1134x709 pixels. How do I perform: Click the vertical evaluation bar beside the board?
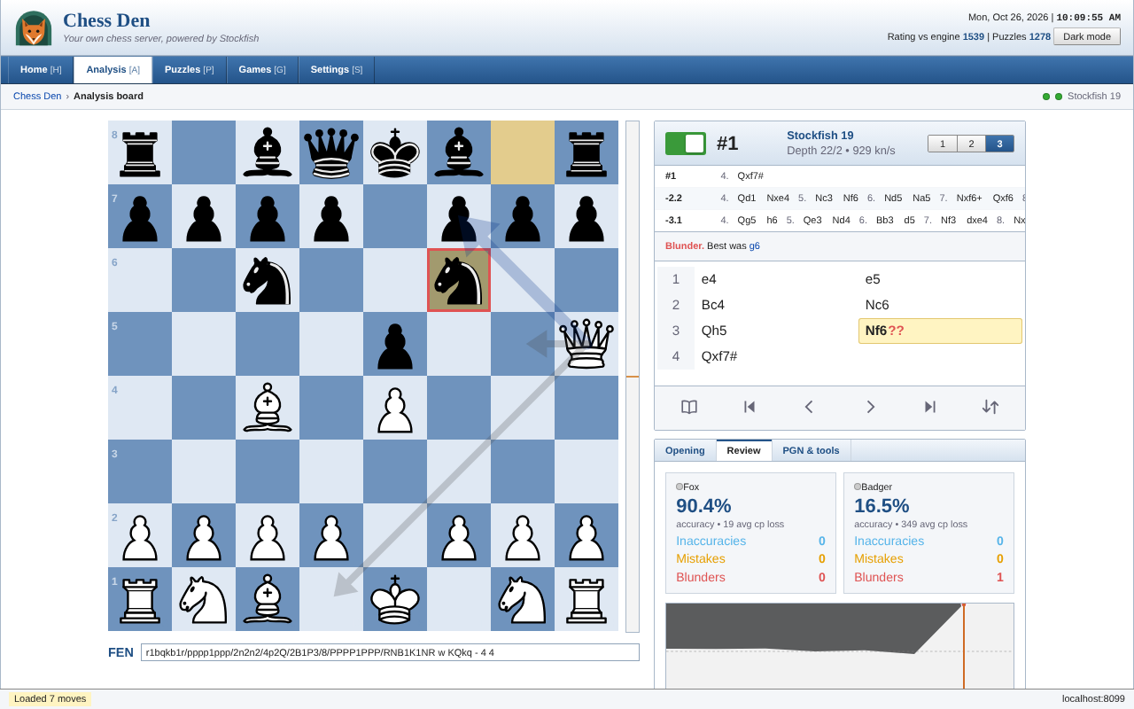click(633, 377)
